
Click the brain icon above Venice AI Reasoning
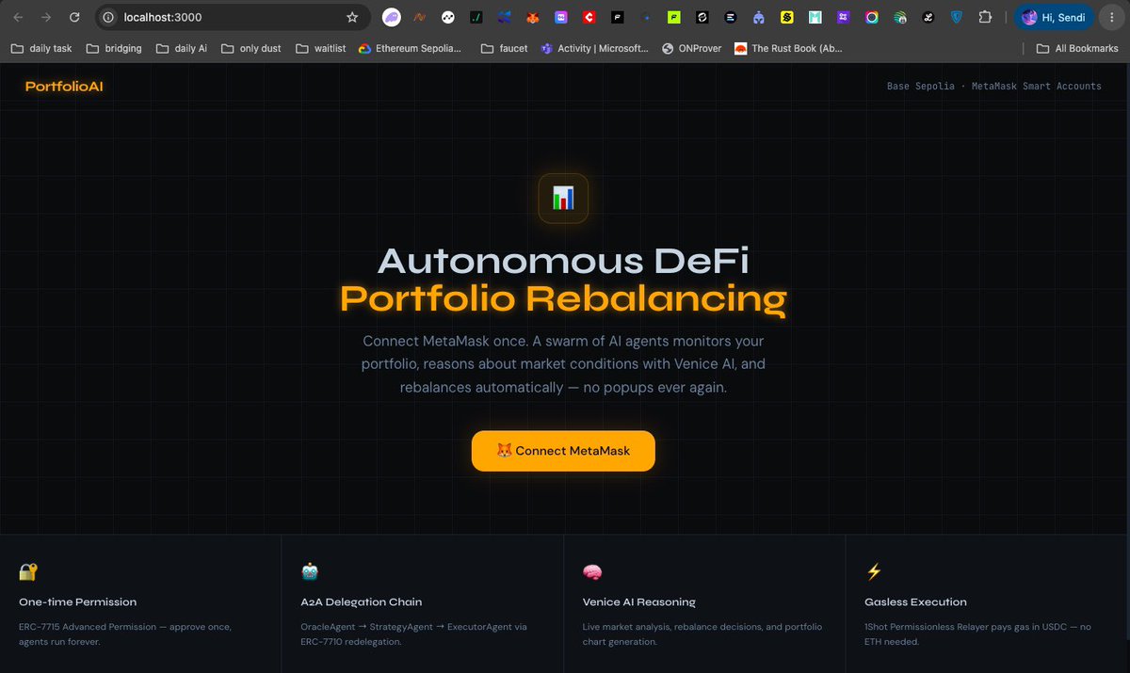(x=592, y=571)
